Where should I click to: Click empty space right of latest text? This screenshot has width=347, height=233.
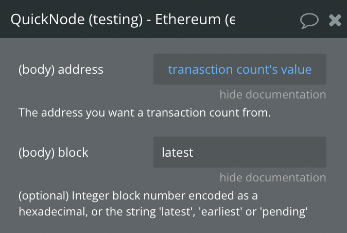point(259,152)
